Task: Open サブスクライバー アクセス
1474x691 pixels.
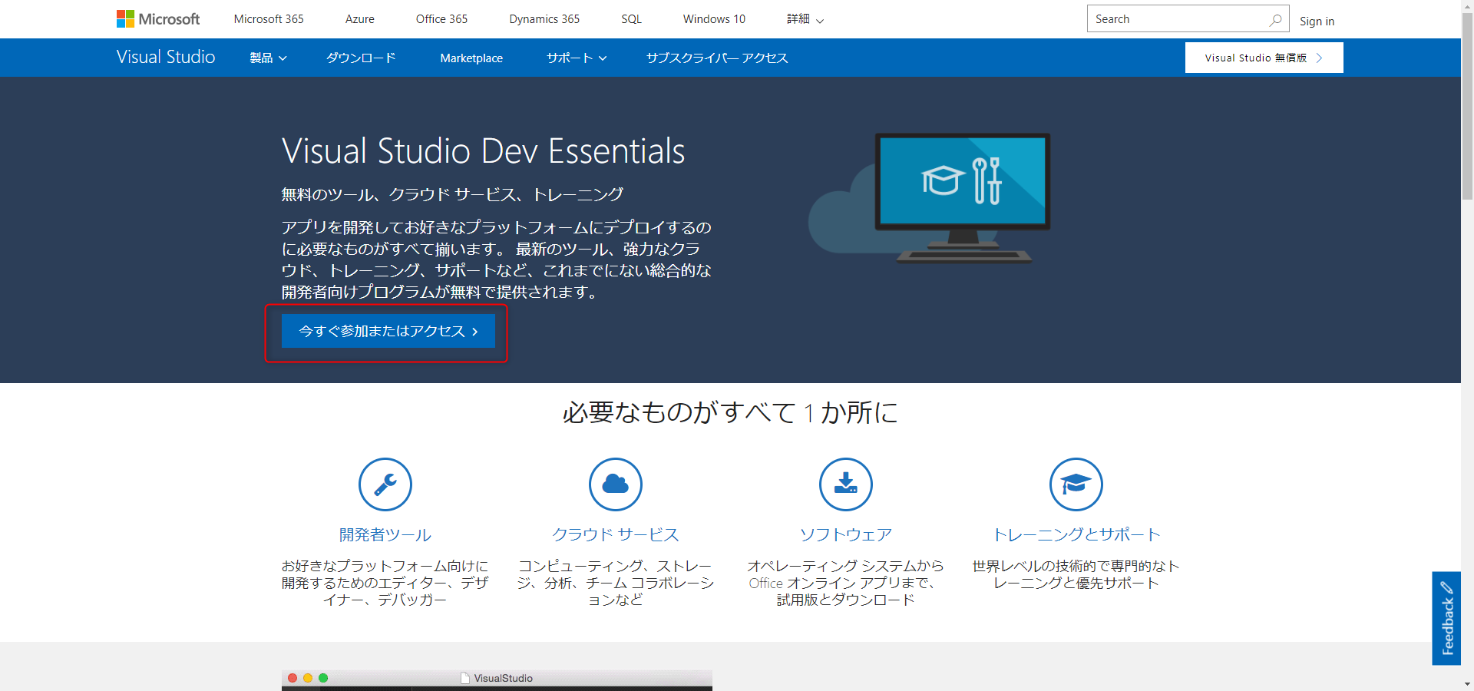Action: coord(717,58)
